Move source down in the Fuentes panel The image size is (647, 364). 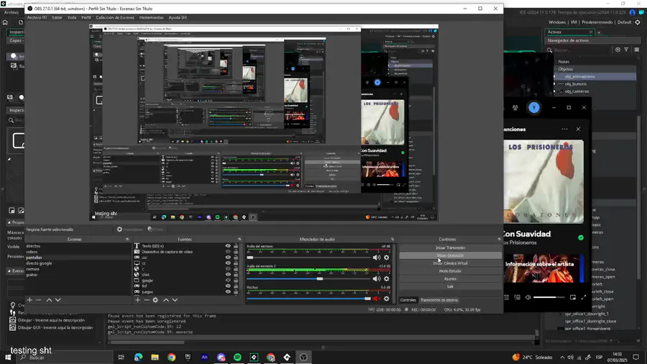click(x=175, y=300)
